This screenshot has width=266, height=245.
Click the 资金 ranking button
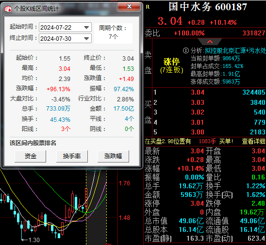31,156
